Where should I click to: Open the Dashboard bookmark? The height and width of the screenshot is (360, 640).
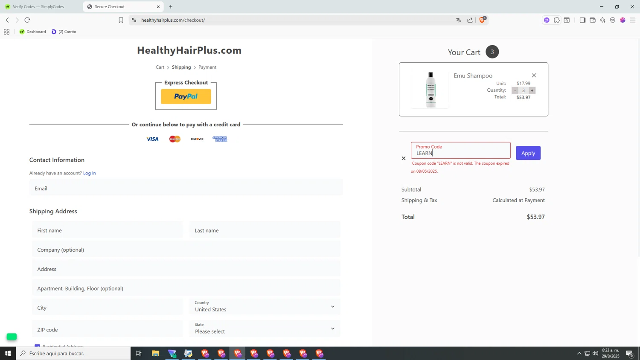[x=33, y=32]
